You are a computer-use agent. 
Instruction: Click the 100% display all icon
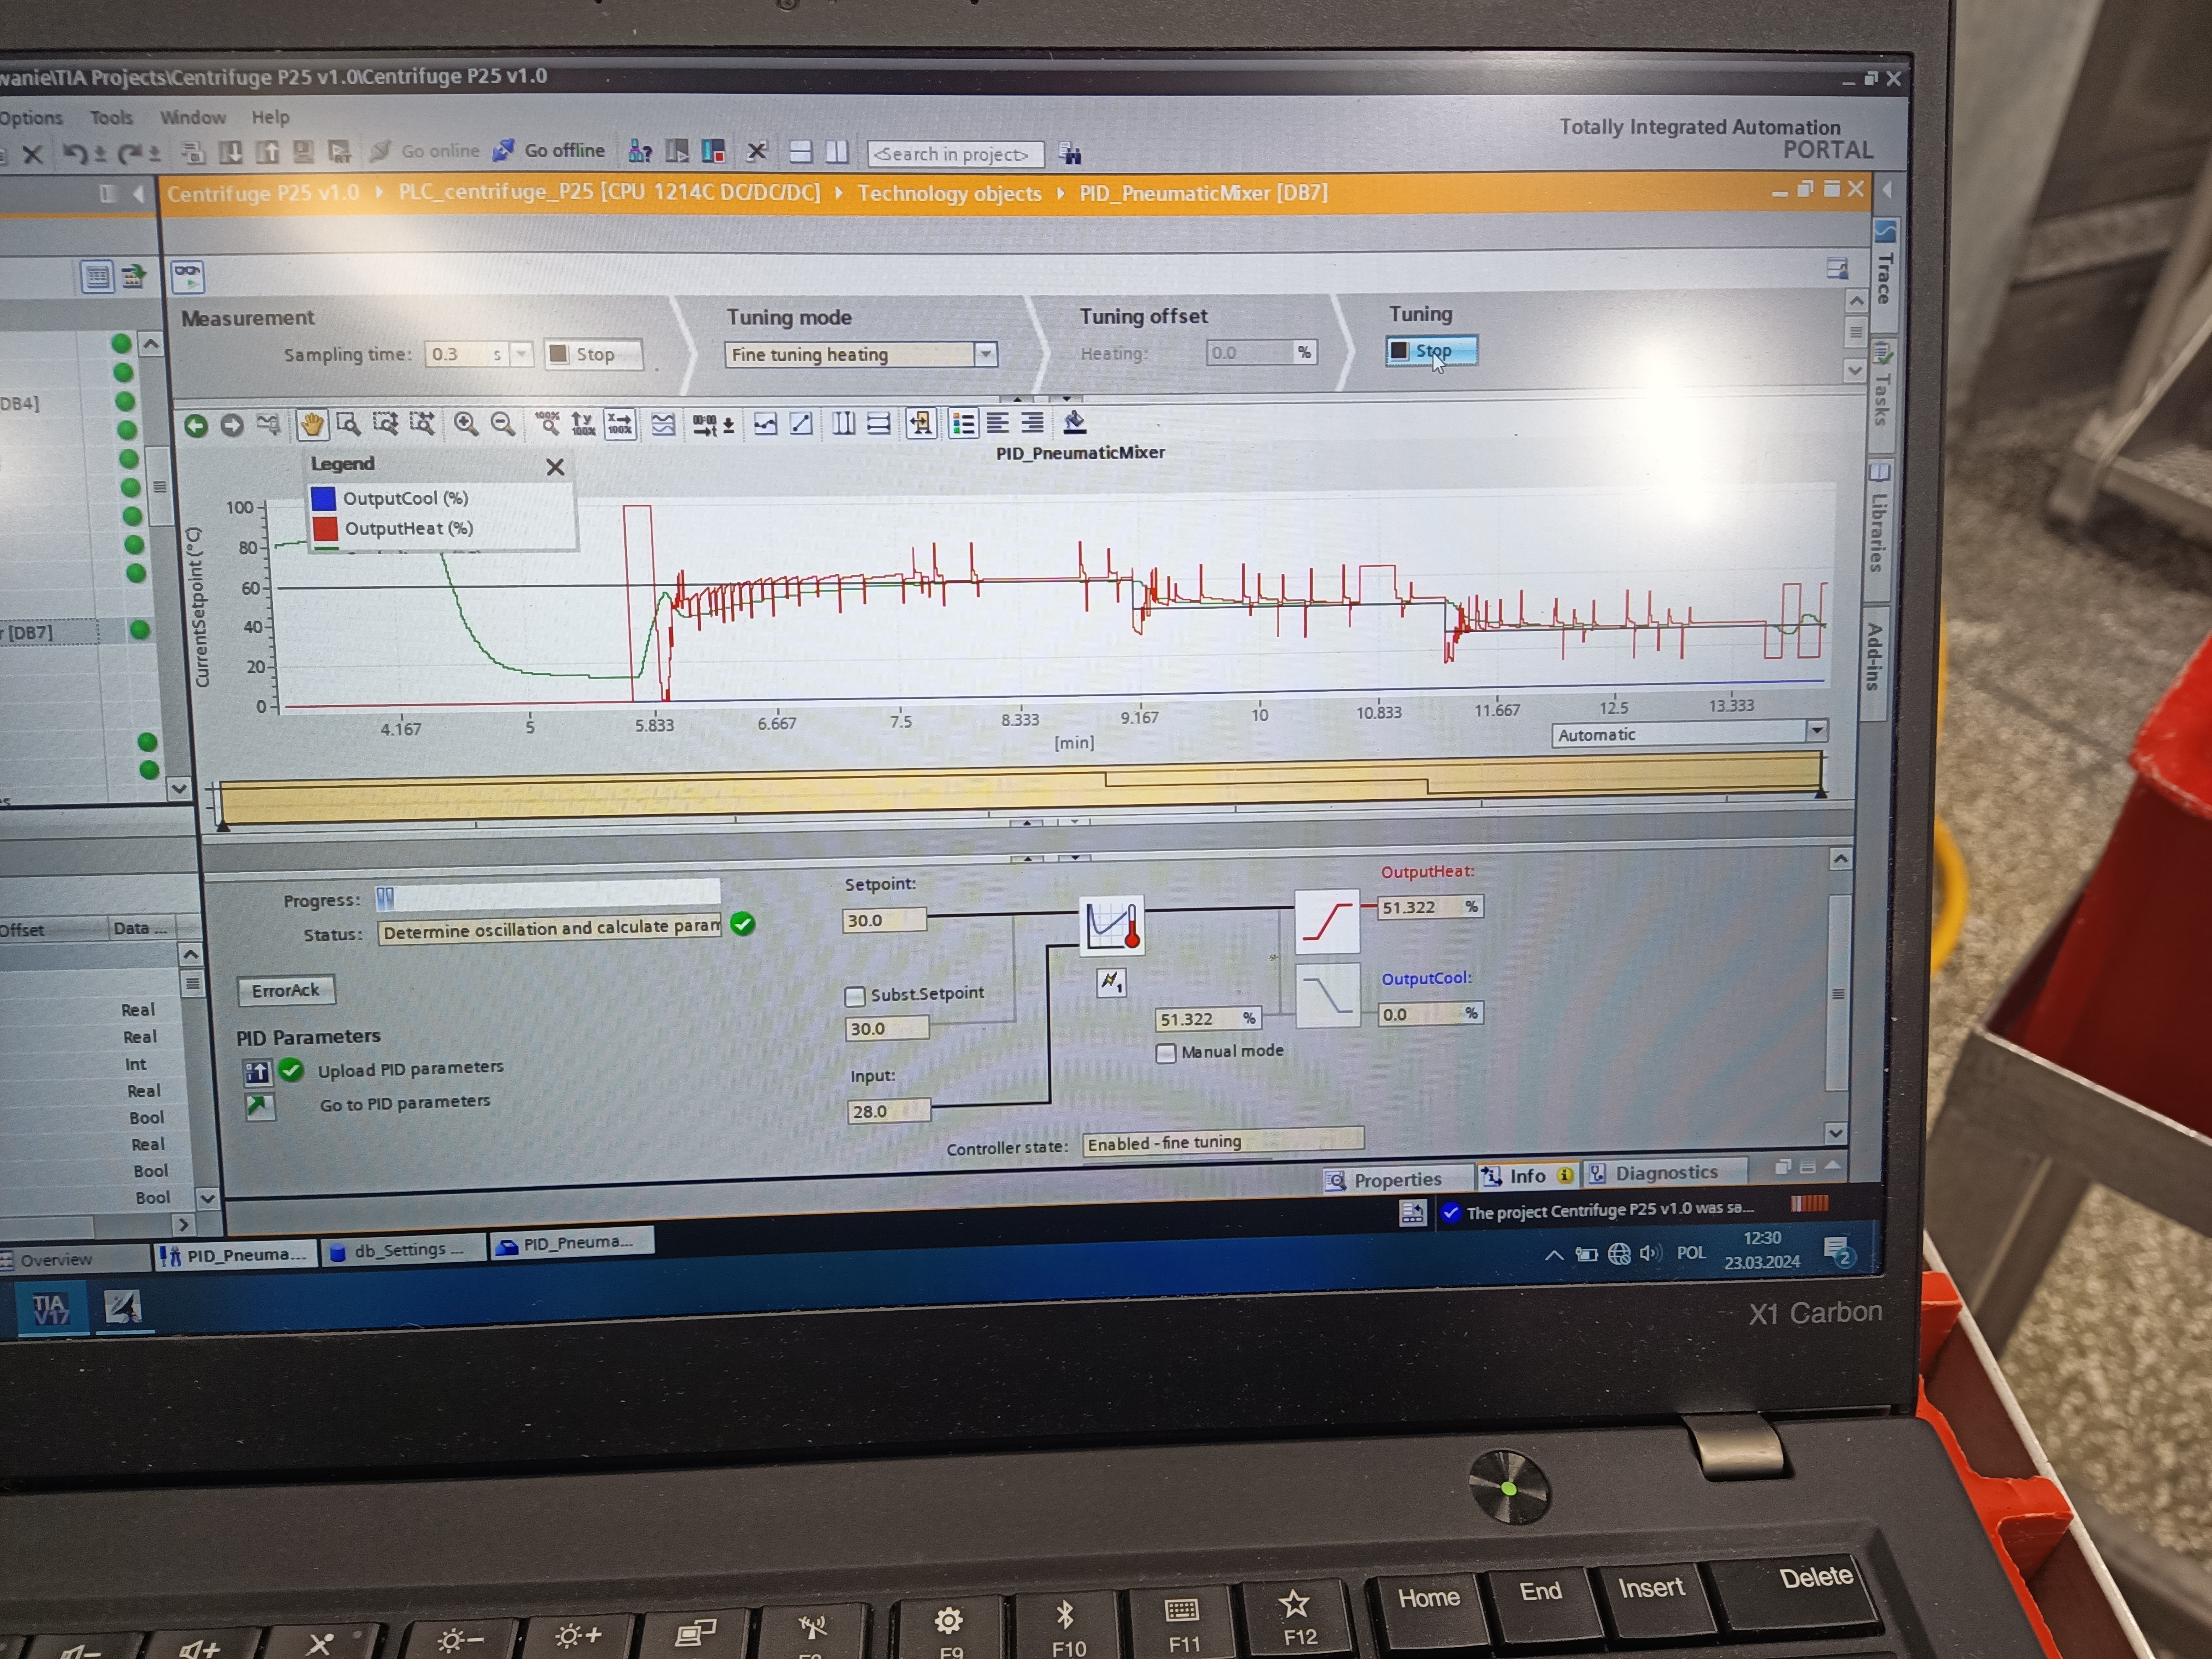pyautogui.click(x=547, y=423)
